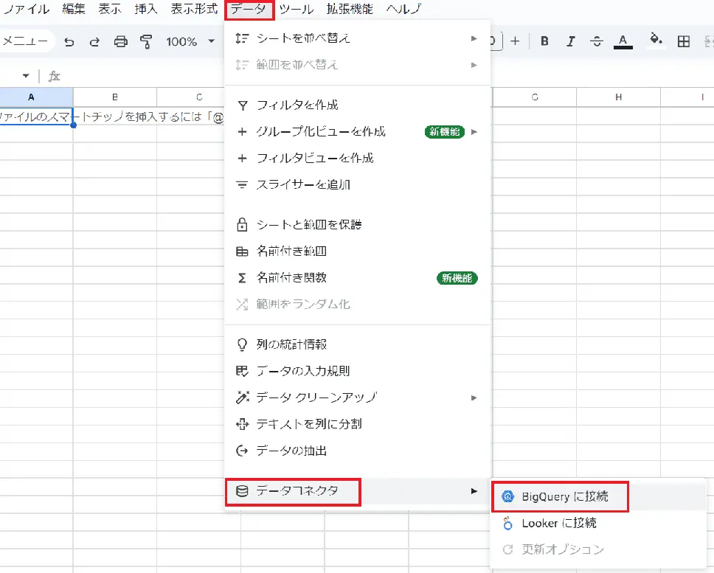The width and height of the screenshot is (714, 573).
Task: Choose シートと範囲を保護
Action: (357, 224)
